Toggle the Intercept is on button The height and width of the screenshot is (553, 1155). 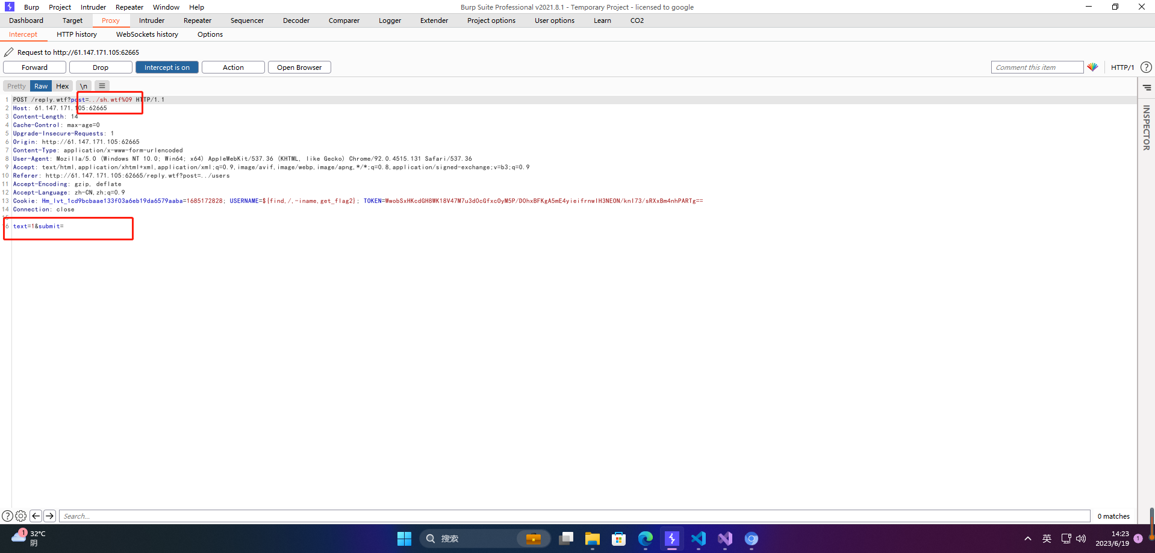[167, 67]
